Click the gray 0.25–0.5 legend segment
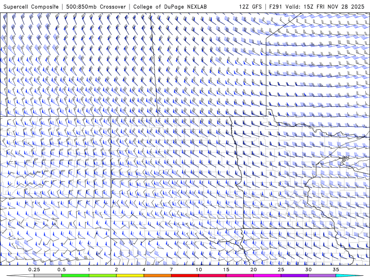 pyautogui.click(x=48, y=276)
